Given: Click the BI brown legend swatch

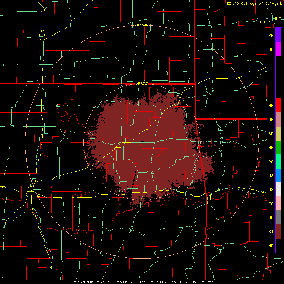Looking at the screenshot, I should [x=279, y=232].
